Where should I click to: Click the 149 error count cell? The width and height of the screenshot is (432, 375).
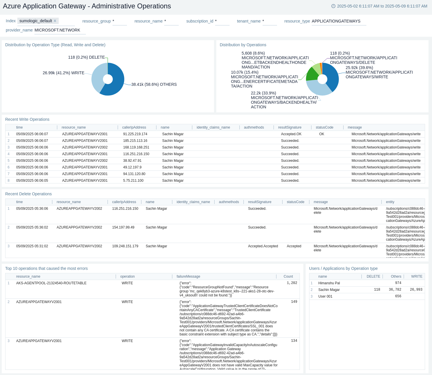(294, 302)
